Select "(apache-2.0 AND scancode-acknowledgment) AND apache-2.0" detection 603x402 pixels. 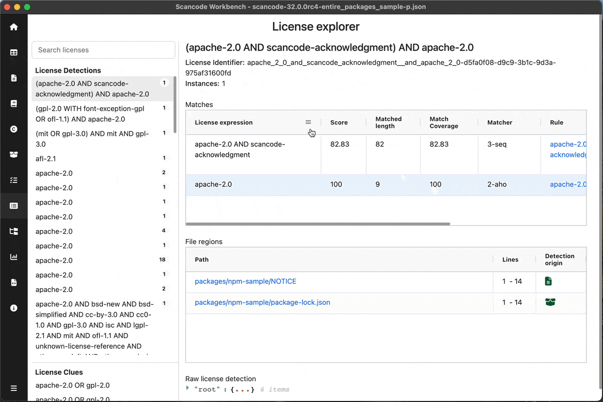pos(102,89)
